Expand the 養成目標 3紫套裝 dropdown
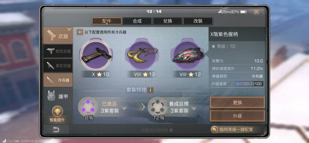This screenshot has width=309, height=143. [194, 108]
